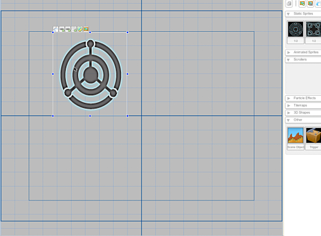Click the 1/2 label under the rings sprite
This screenshot has height=236, width=321.
pyautogui.click(x=296, y=41)
